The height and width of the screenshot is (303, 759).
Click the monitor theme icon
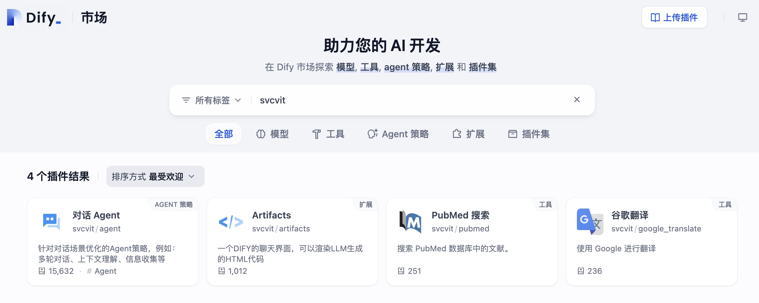[x=742, y=18]
